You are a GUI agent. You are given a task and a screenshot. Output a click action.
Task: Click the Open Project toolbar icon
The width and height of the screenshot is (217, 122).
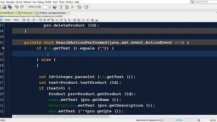4,7
